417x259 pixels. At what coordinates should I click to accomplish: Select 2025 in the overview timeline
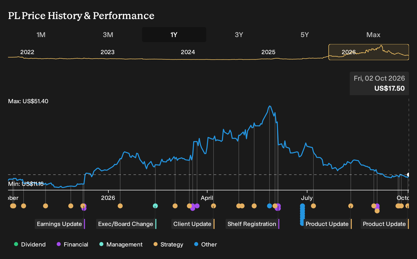268,52
